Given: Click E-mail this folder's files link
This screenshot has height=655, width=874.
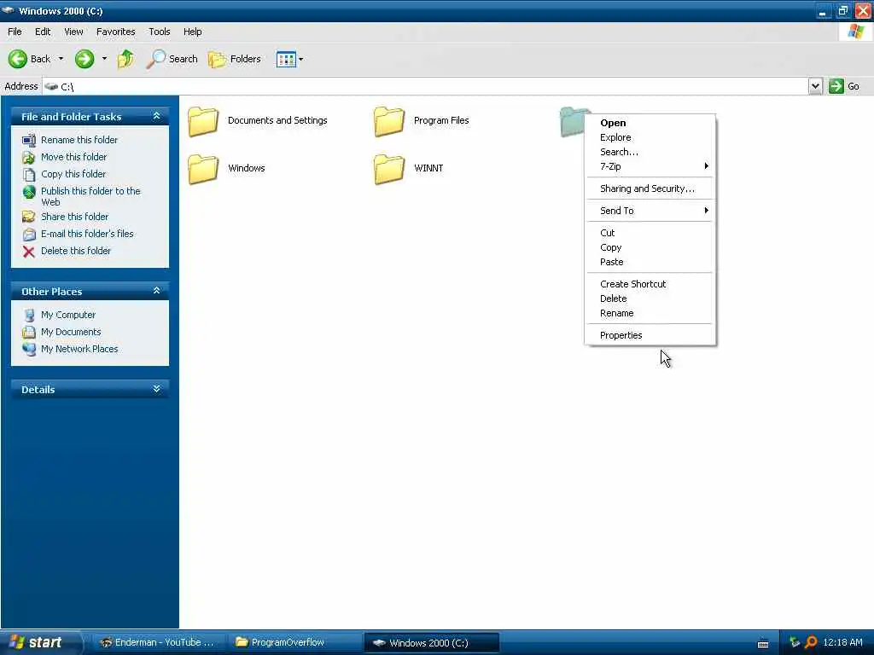Looking at the screenshot, I should coord(87,234).
